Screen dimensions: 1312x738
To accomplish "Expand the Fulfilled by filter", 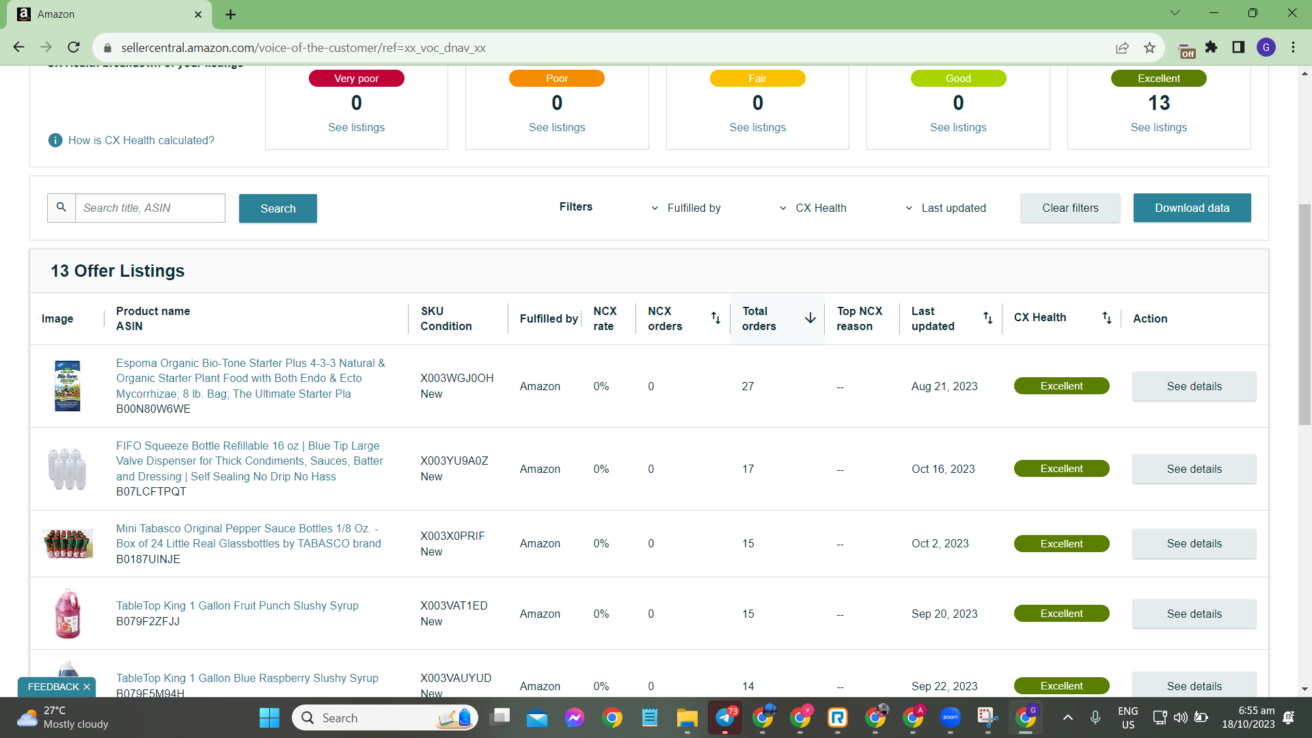I will click(686, 208).
